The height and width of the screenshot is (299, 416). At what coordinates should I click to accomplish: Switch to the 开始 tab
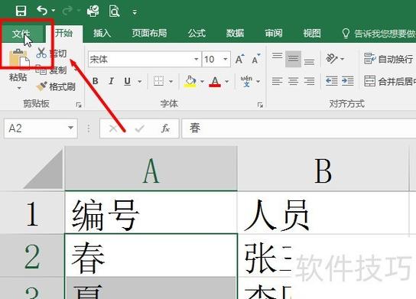tap(63, 34)
